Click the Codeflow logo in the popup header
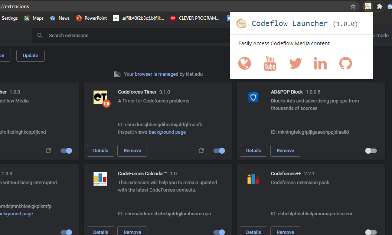This screenshot has height=235, width=392. coord(242,23)
